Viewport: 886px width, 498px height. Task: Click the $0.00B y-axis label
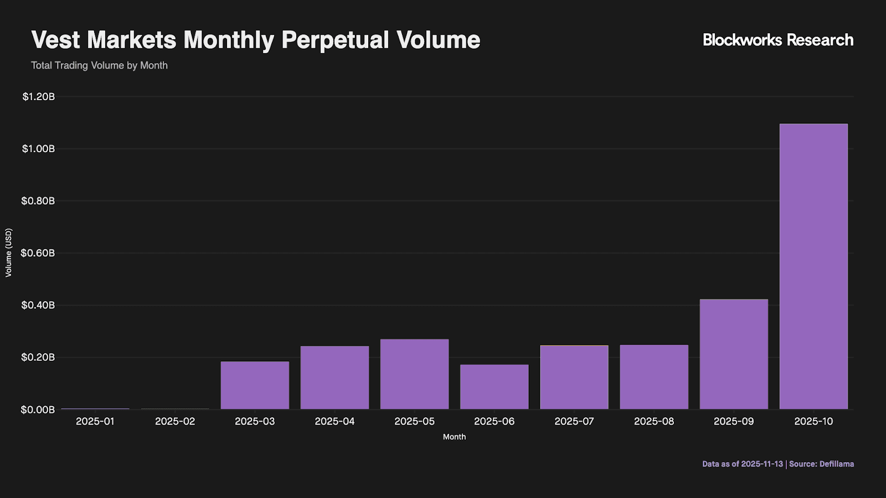coord(38,409)
